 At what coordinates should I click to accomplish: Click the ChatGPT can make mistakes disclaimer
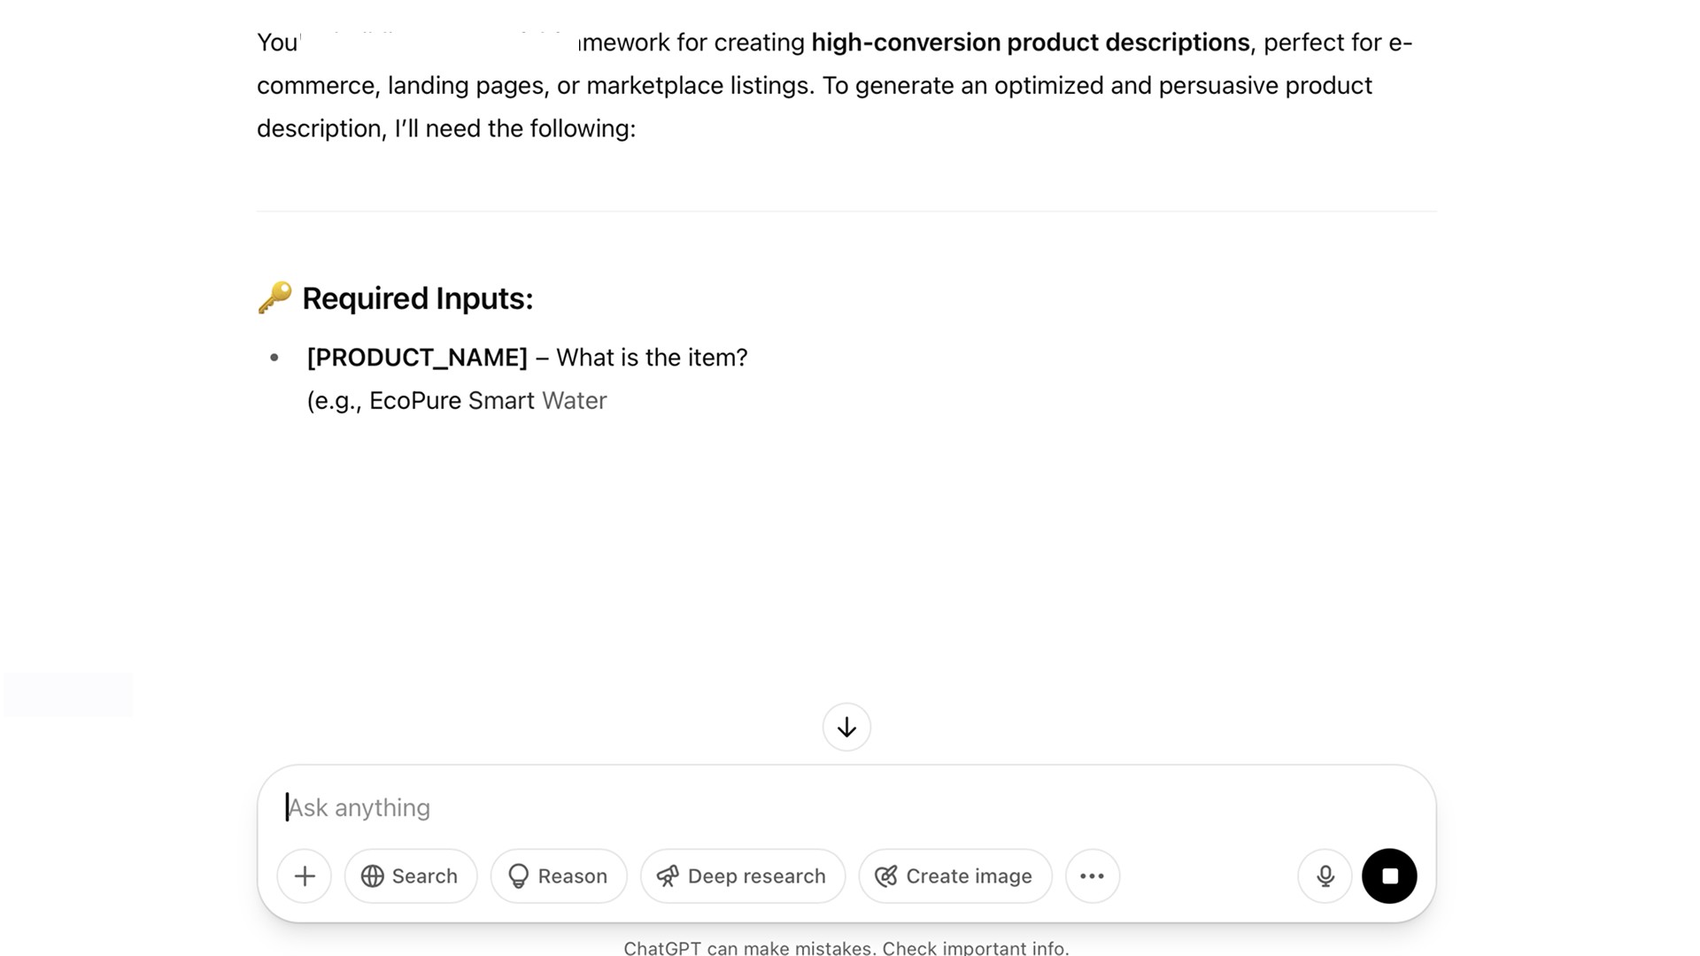846,948
